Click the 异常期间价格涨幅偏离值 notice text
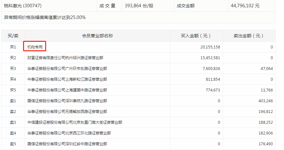Image resolution: width=284 pixels, height=150 pixels. click(45, 17)
